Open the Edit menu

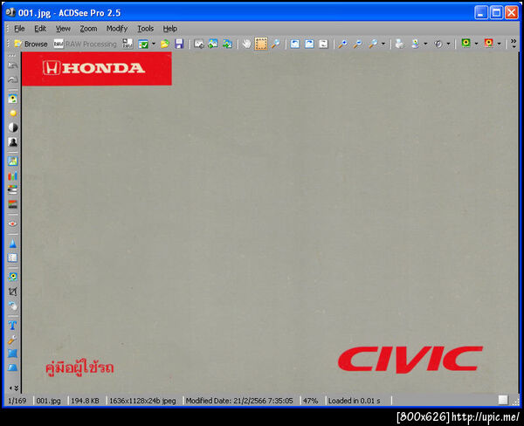40,29
